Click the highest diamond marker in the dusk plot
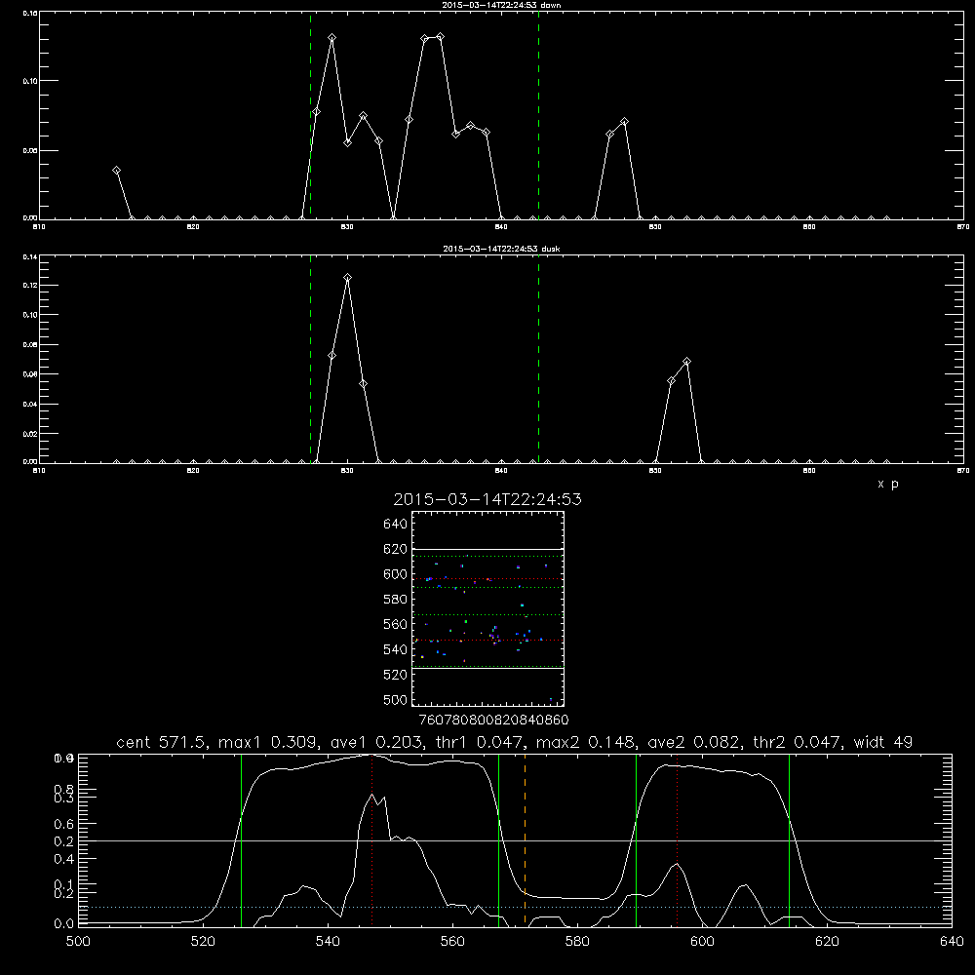This screenshot has height=975, width=975. (x=348, y=277)
